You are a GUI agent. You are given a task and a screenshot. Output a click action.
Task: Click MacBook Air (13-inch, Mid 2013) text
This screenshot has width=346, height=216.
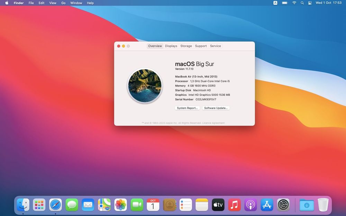click(196, 76)
